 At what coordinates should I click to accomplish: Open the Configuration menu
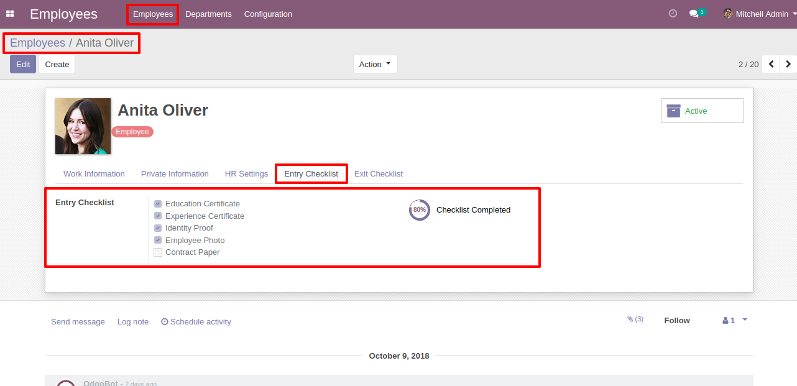tap(268, 14)
